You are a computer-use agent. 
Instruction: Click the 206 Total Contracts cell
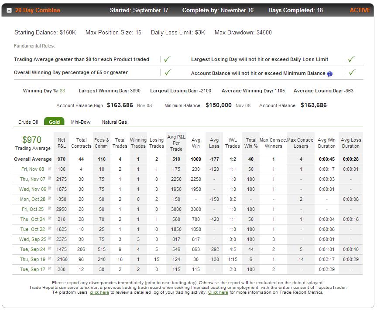[81, 249]
